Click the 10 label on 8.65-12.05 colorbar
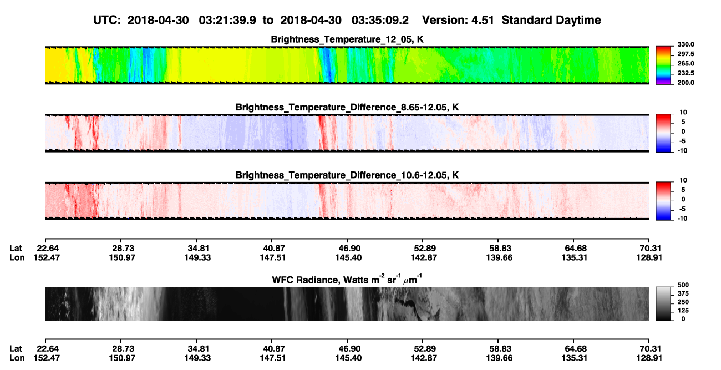This screenshot has height=370, width=721. pos(683,112)
